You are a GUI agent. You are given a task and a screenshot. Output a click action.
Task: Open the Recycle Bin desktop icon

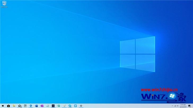coord(4,4)
